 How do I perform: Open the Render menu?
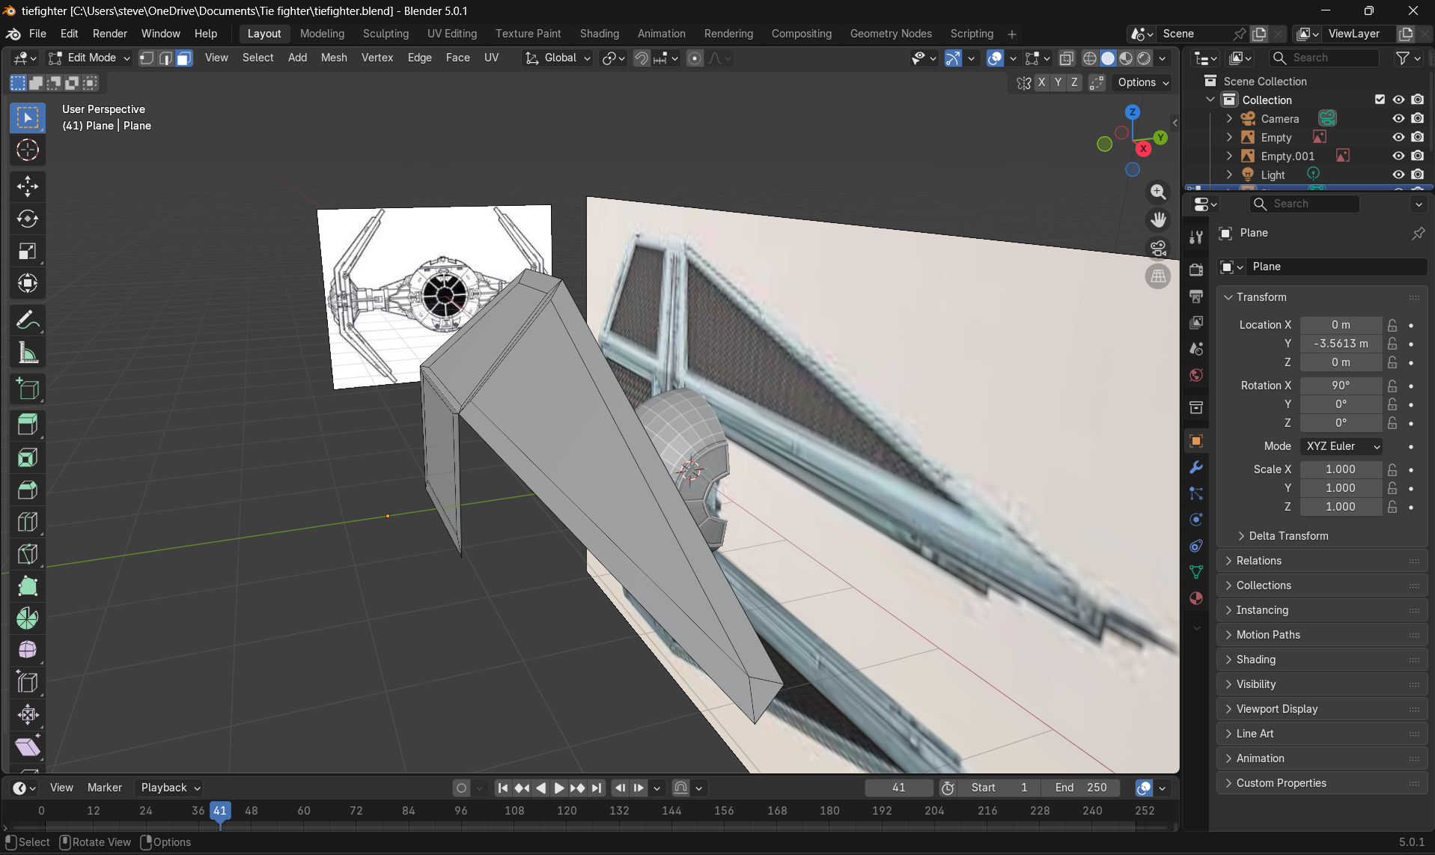(x=110, y=34)
